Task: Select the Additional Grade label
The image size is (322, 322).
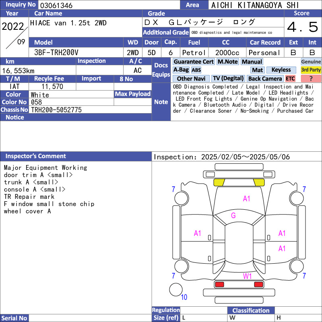Action: 166,32
